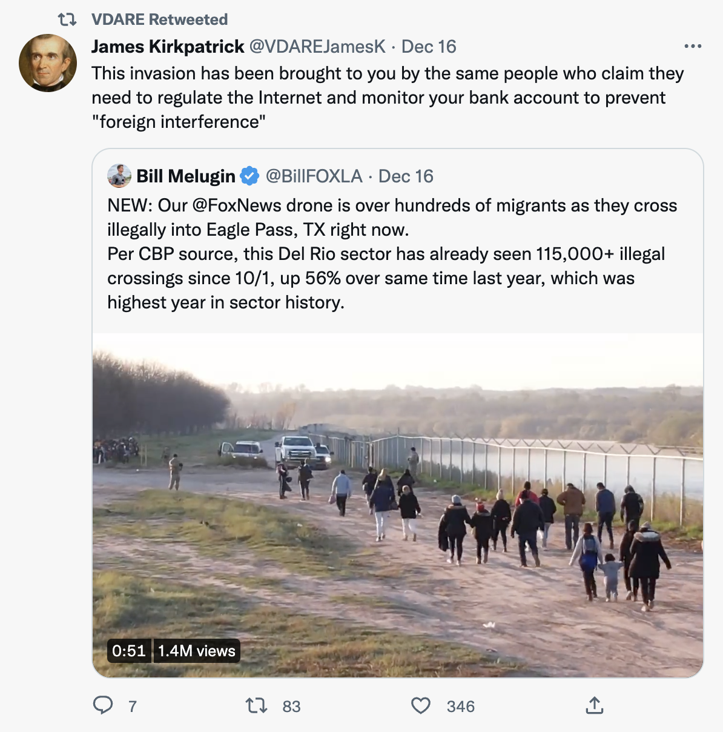The image size is (723, 732).
Task: Click the 0:51 video duration indicator
Action: coord(128,651)
